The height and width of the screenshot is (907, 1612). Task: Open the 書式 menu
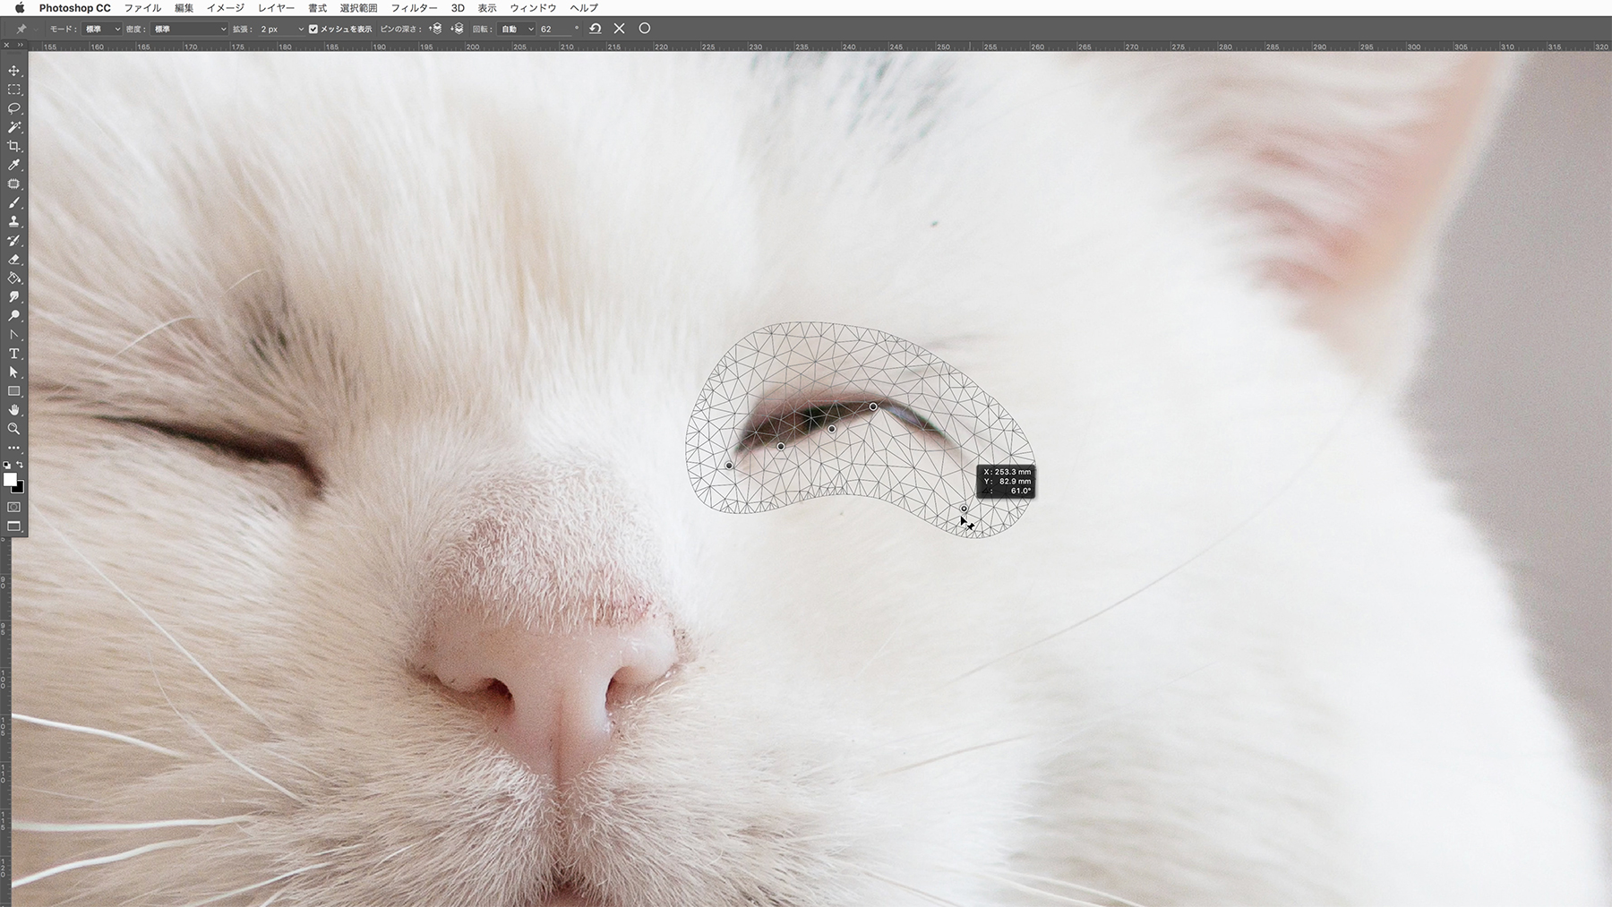(317, 8)
